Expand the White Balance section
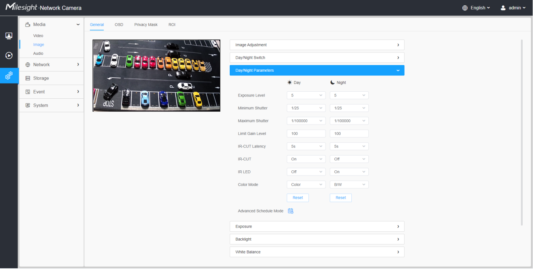The image size is (533, 269). [317, 252]
